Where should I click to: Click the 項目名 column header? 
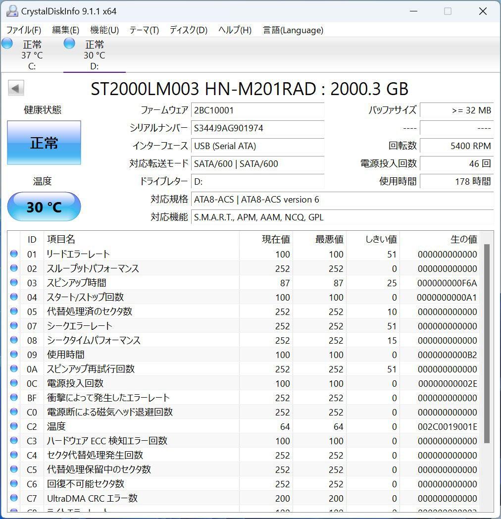point(141,239)
